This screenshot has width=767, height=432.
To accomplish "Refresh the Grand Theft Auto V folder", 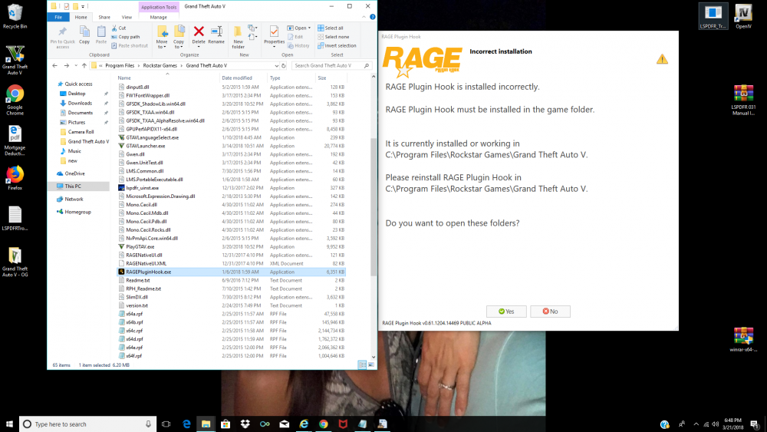I will tap(284, 65).
